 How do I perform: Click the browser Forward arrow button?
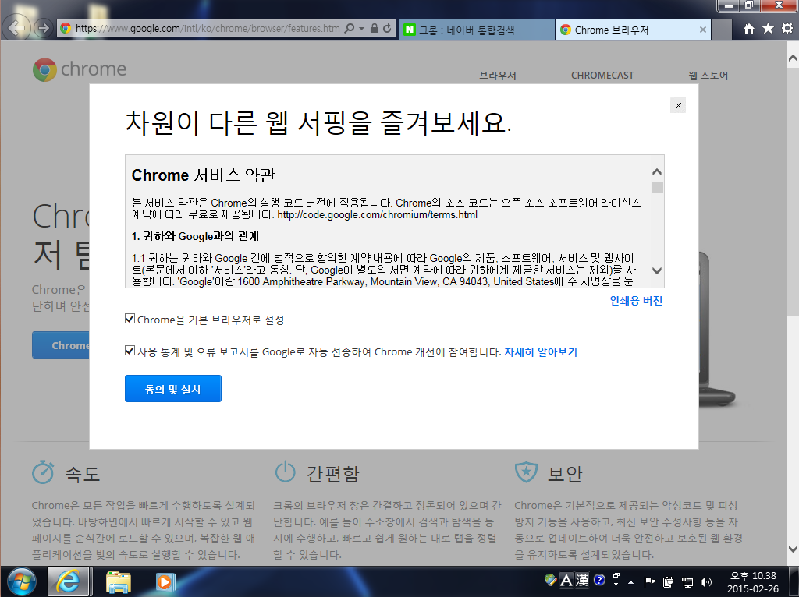tap(44, 28)
